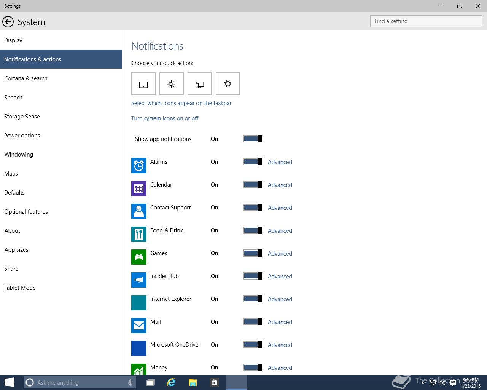Select the Brightness quick action tile

(172, 84)
